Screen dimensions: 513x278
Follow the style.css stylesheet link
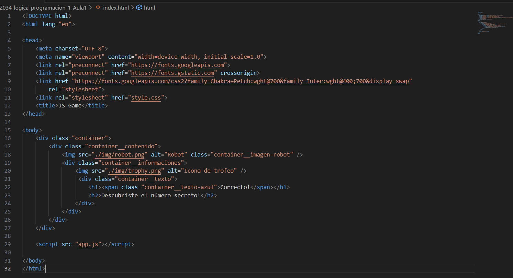[x=146, y=97]
